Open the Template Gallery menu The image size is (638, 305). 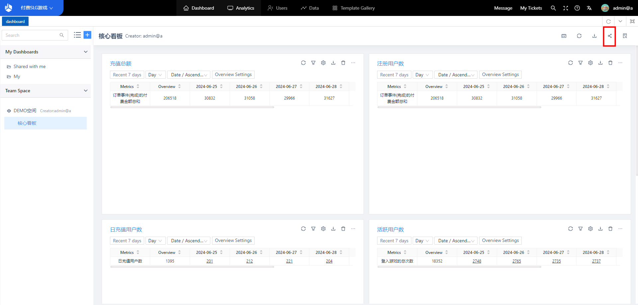[x=354, y=8]
